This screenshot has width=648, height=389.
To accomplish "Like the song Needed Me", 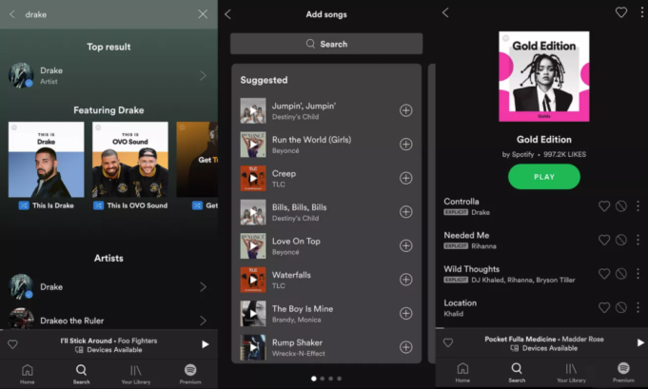I will tap(604, 240).
